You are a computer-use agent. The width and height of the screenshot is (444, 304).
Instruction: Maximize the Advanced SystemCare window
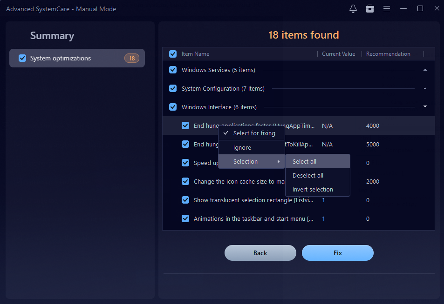[x=420, y=9]
